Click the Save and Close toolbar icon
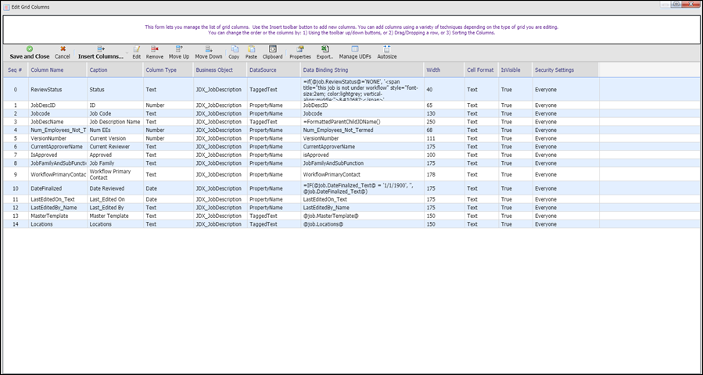 tap(29, 49)
